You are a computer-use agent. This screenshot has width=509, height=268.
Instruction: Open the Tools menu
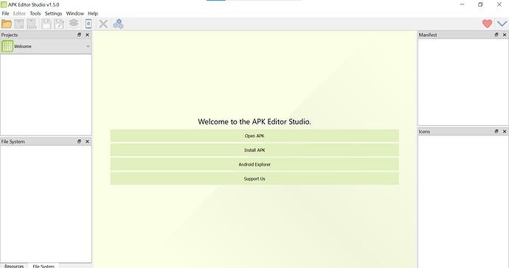click(x=35, y=13)
